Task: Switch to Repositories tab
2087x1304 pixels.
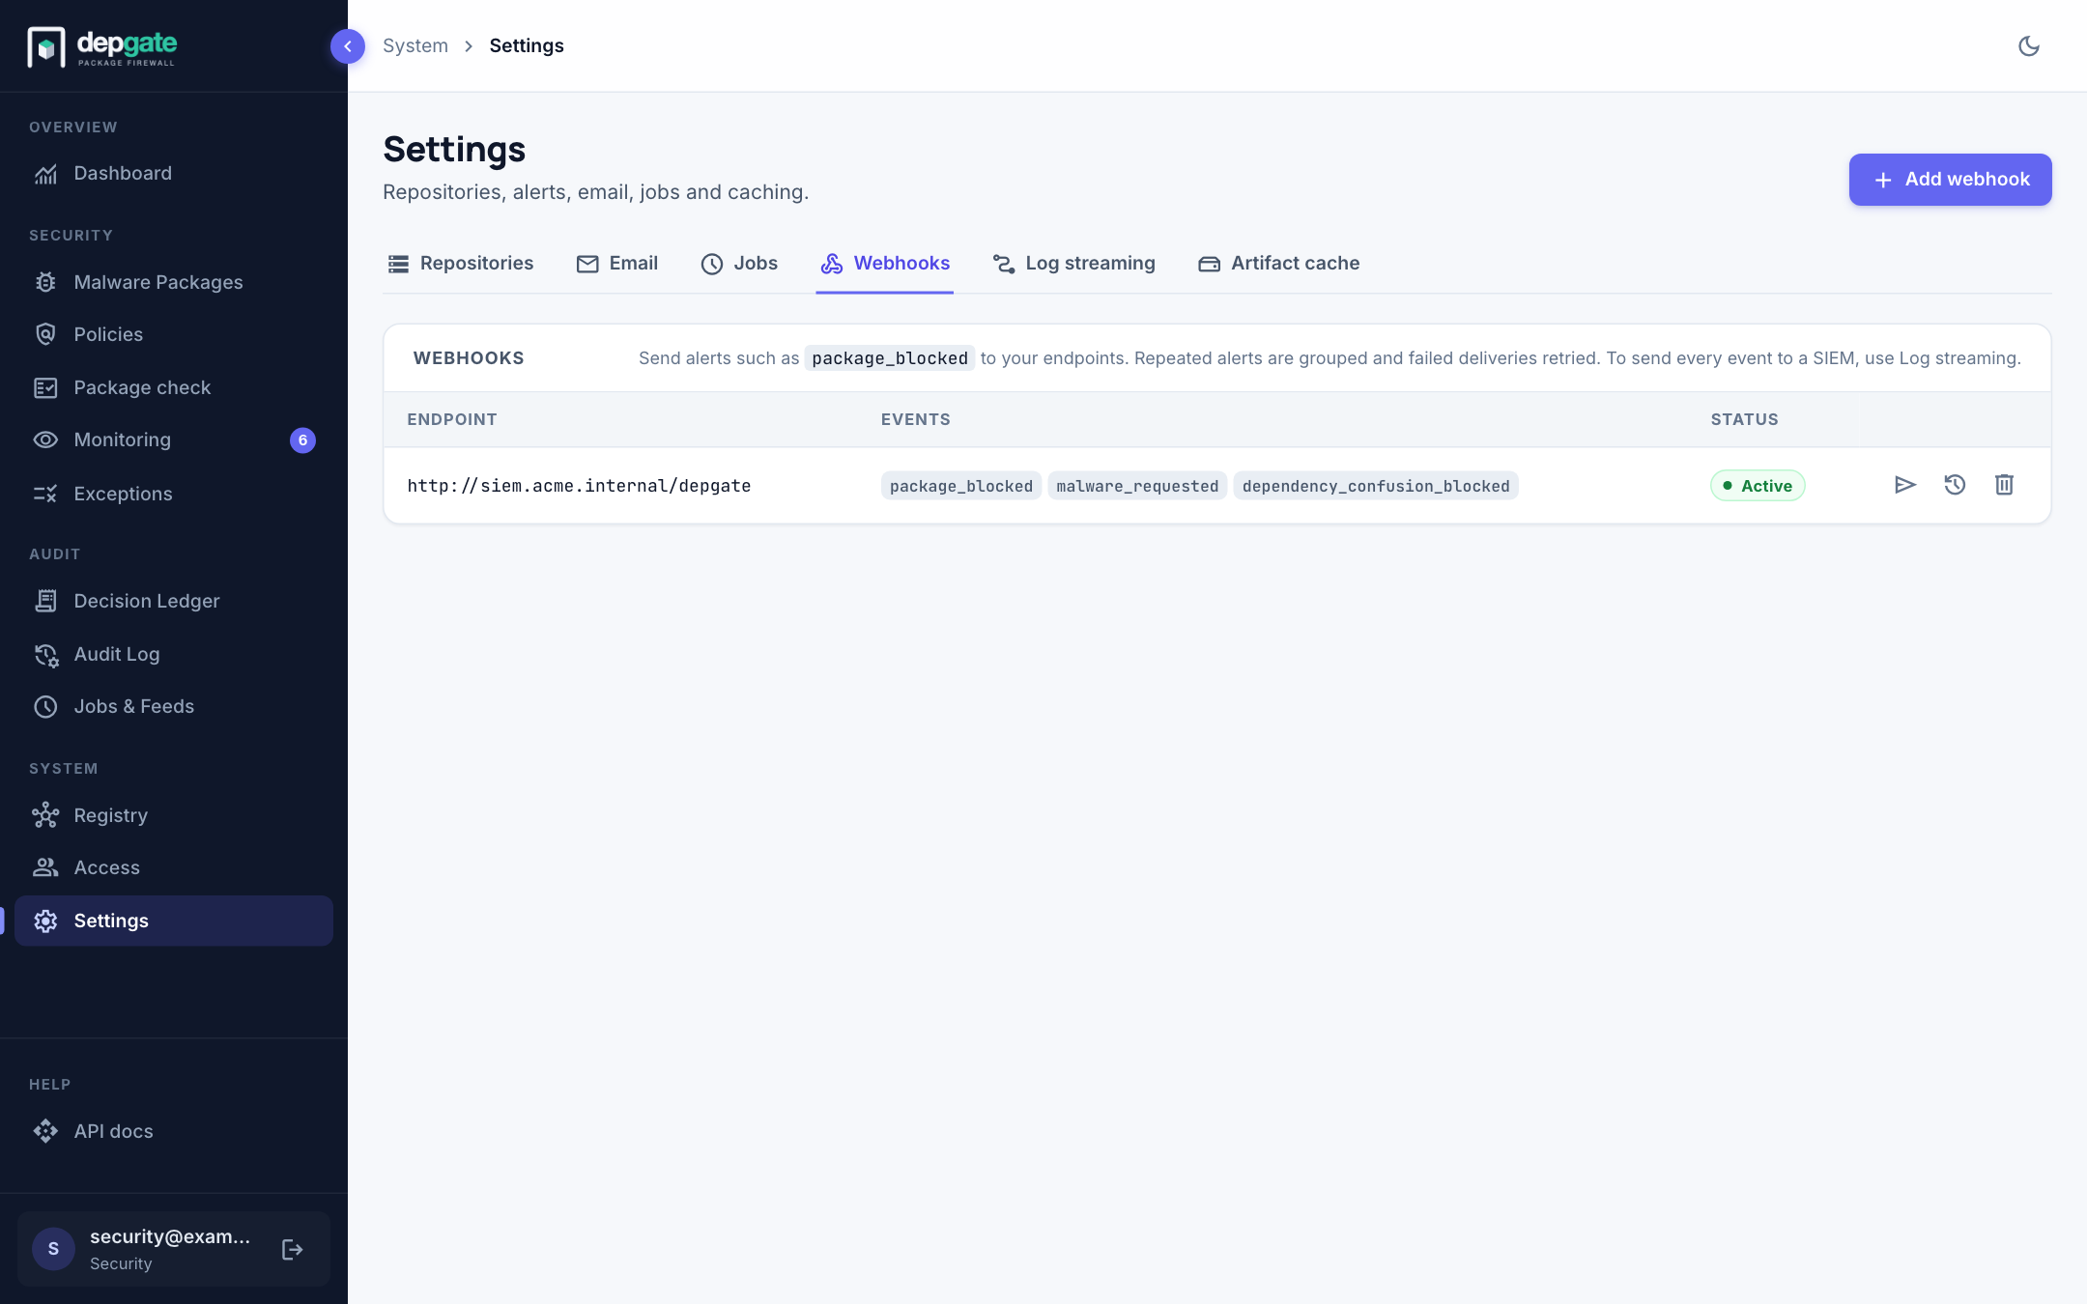Action: 460,264
